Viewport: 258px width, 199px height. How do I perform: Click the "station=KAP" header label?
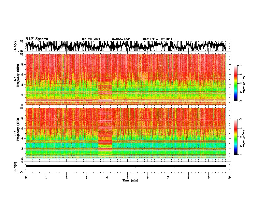tap(121, 39)
